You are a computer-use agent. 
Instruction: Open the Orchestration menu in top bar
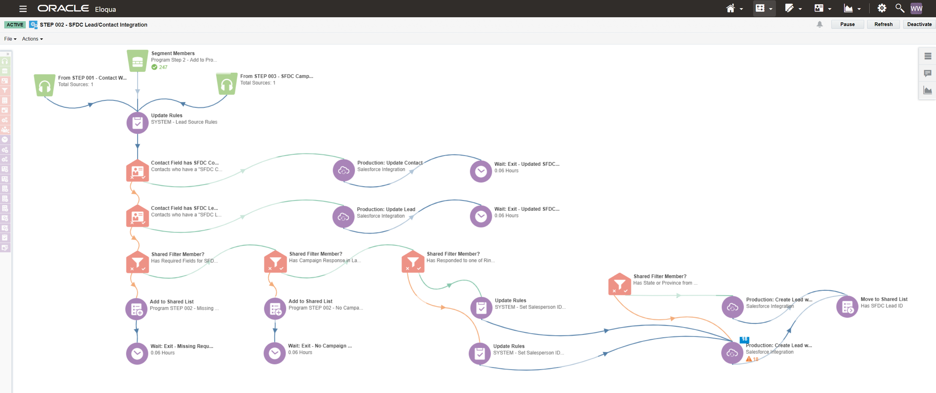[x=764, y=8]
